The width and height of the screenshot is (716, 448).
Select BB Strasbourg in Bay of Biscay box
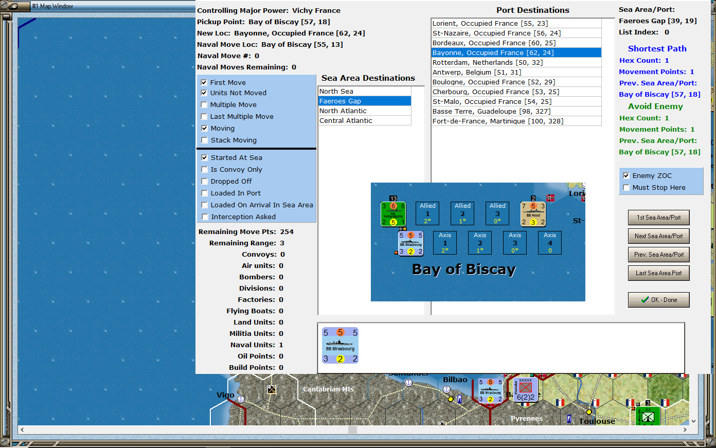[x=410, y=243]
